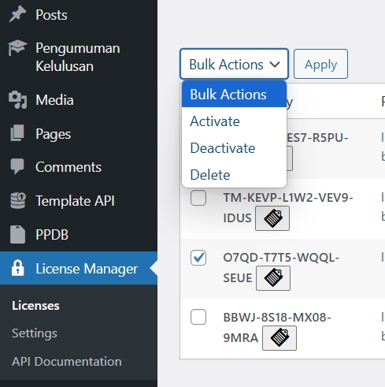Uncheck the O7QD-T7T5-WQQL-SEUE license checkbox

tap(198, 258)
